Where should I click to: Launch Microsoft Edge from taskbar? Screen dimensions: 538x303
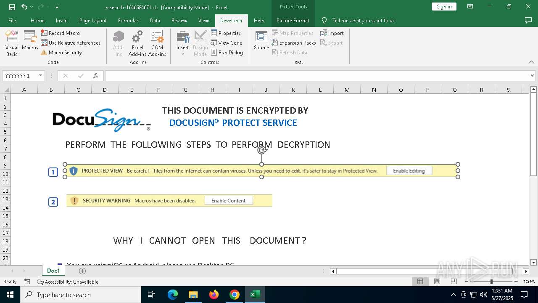pos(173,295)
